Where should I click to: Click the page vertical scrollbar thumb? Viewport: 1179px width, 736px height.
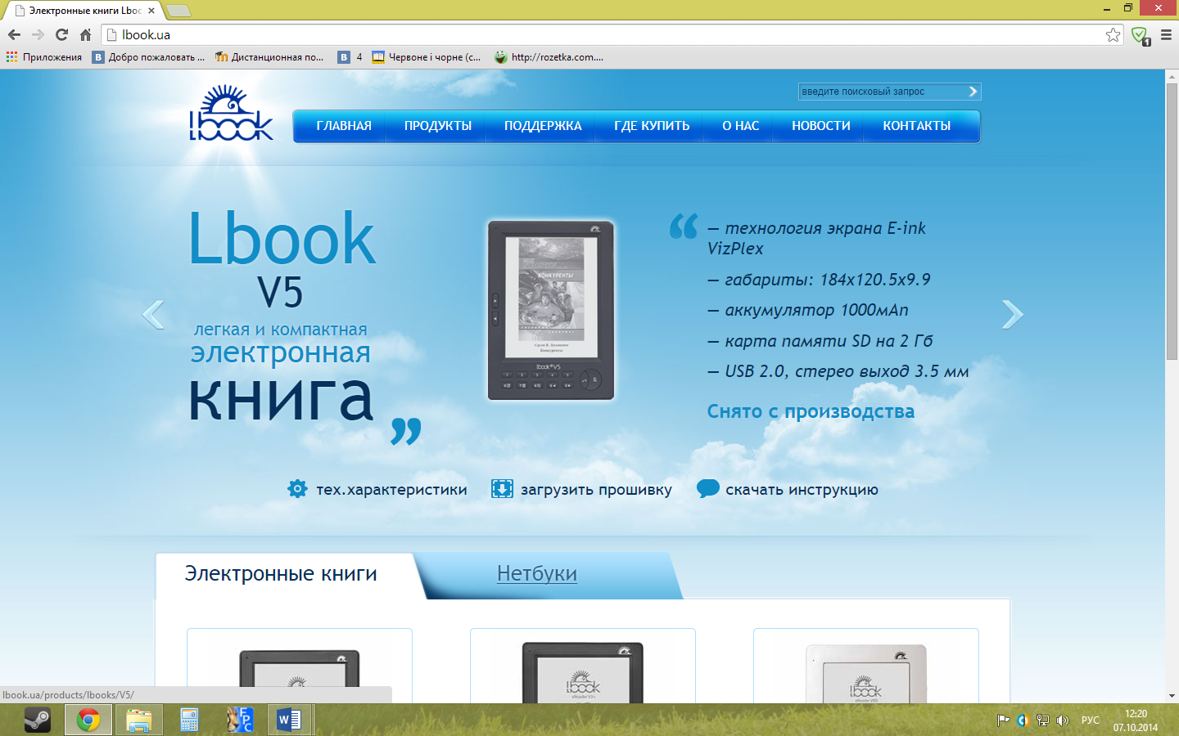point(1172,221)
